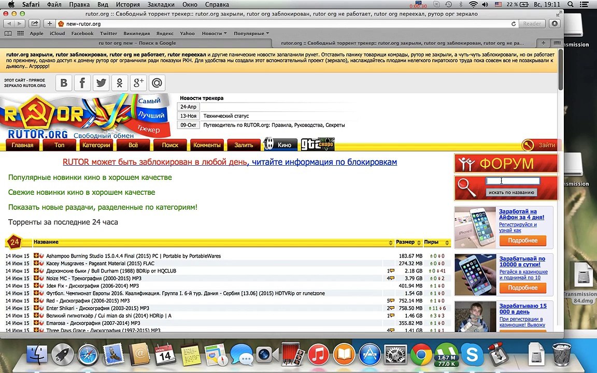Share the site on Facebook
Viewport: 597px width, 373px height.
pyautogui.click(x=82, y=82)
